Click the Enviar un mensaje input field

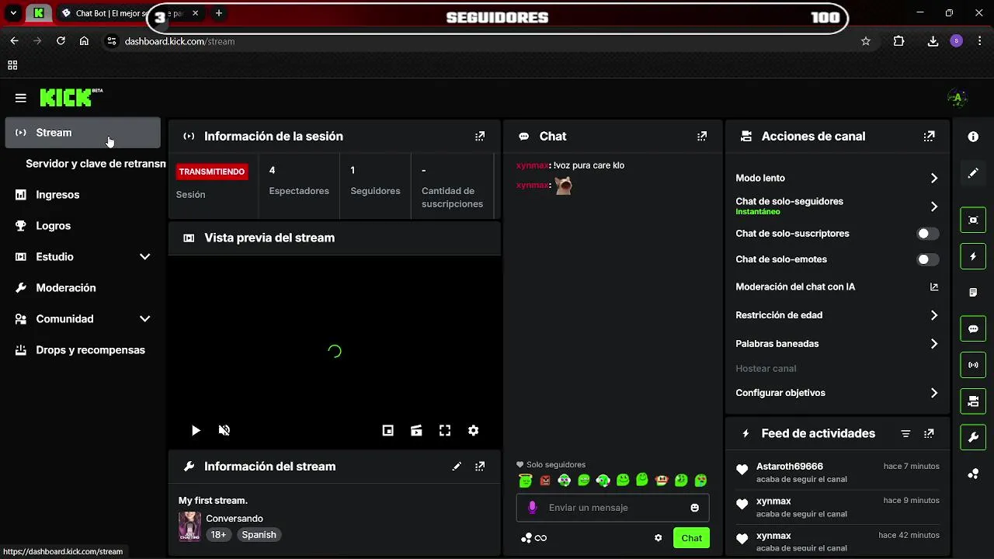[x=613, y=508]
